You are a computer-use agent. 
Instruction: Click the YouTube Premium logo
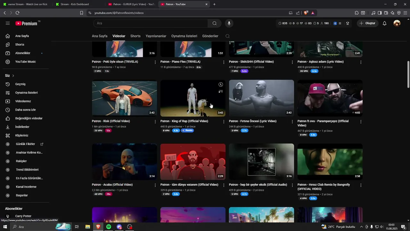click(x=26, y=23)
